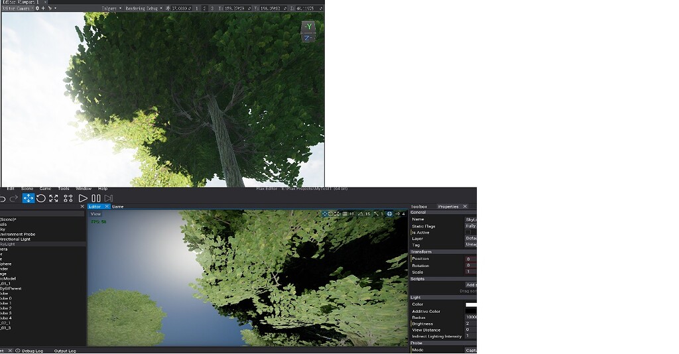Open the Debug Log tab

(30, 351)
